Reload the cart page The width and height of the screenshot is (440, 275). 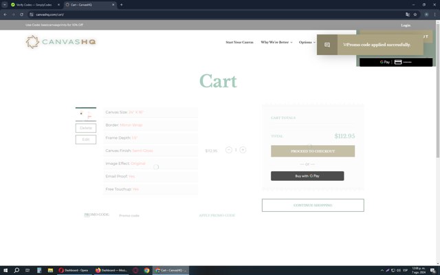pos(21,14)
